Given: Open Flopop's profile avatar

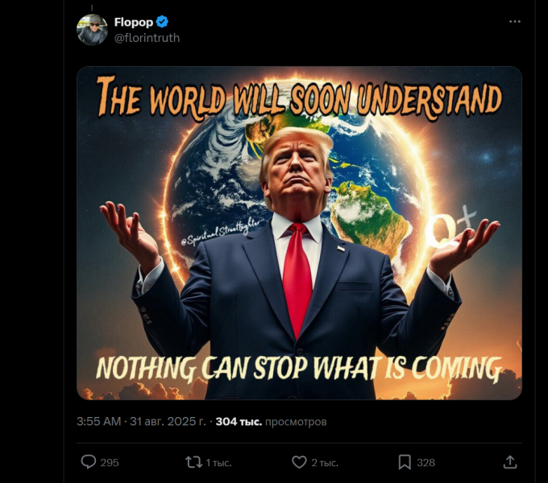Looking at the screenshot, I should pos(92,30).
